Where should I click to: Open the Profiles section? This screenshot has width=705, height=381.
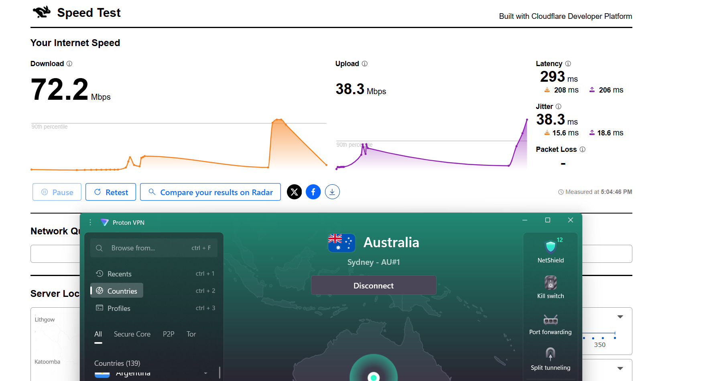(118, 308)
